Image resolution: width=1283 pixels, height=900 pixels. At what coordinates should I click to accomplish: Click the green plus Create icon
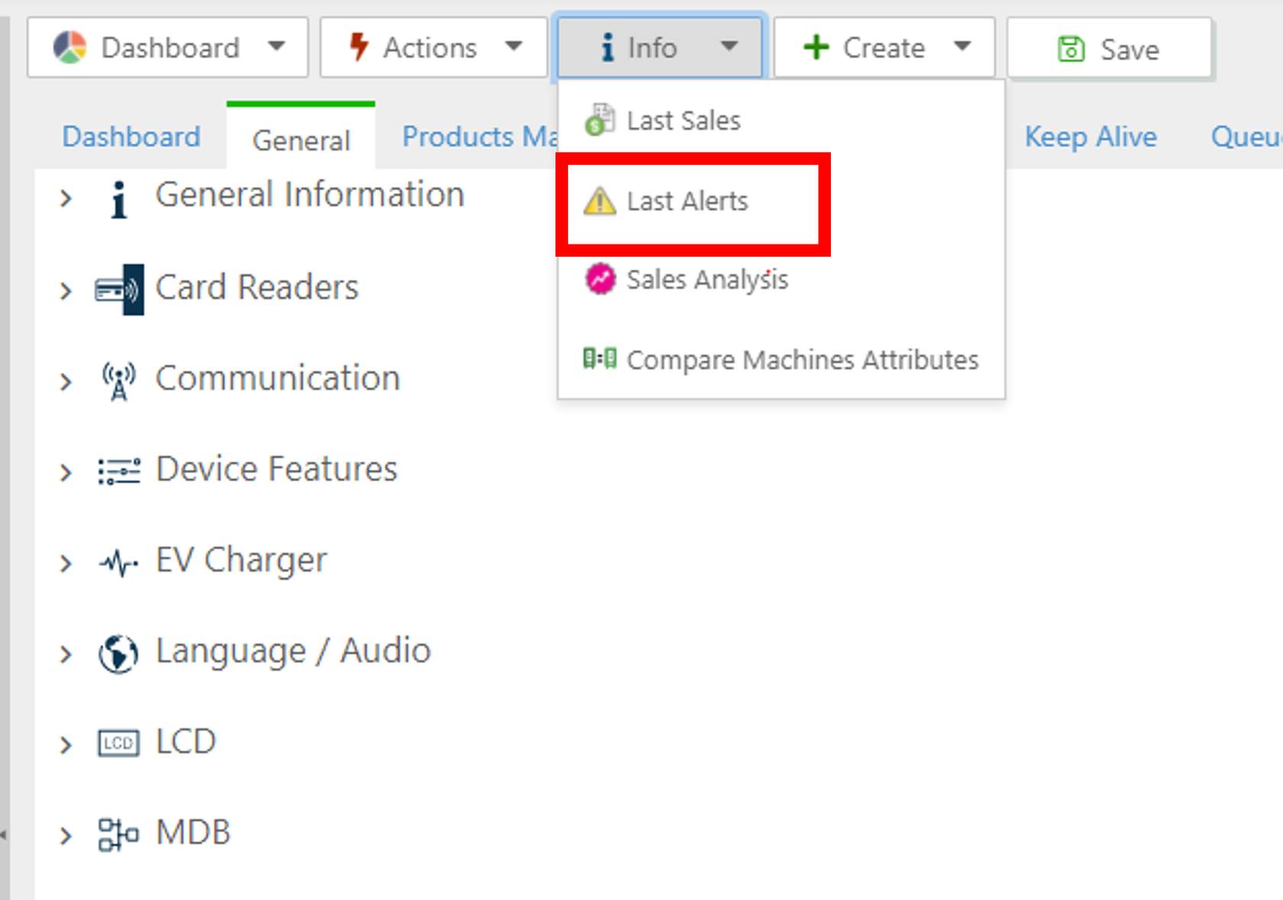tap(816, 47)
